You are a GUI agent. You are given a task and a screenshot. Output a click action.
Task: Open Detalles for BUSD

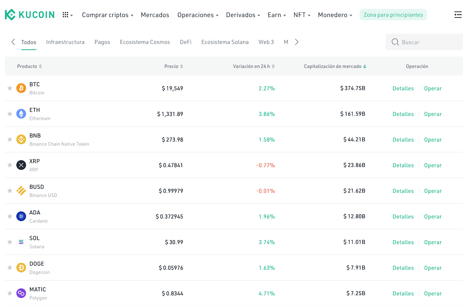pyautogui.click(x=403, y=191)
